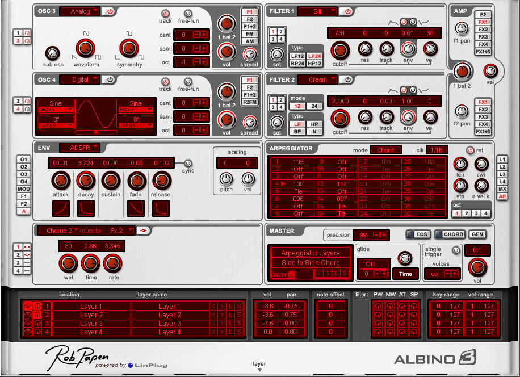Toggle OSC 3 power button
This screenshot has width=520, height=377.
coord(110,11)
